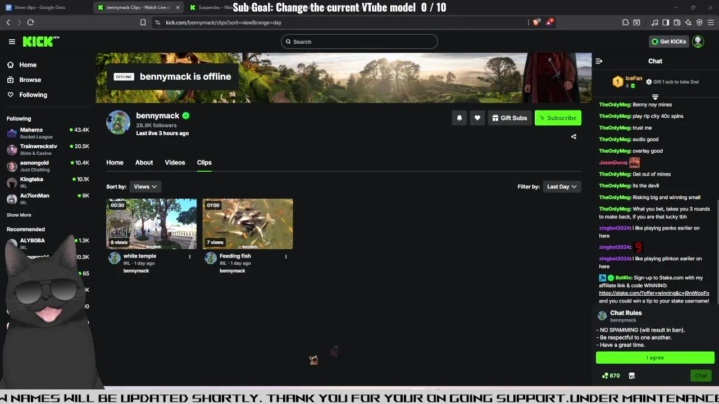719x404 pixels.
Task: Open the chat shop storefront icon
Action: click(x=631, y=375)
